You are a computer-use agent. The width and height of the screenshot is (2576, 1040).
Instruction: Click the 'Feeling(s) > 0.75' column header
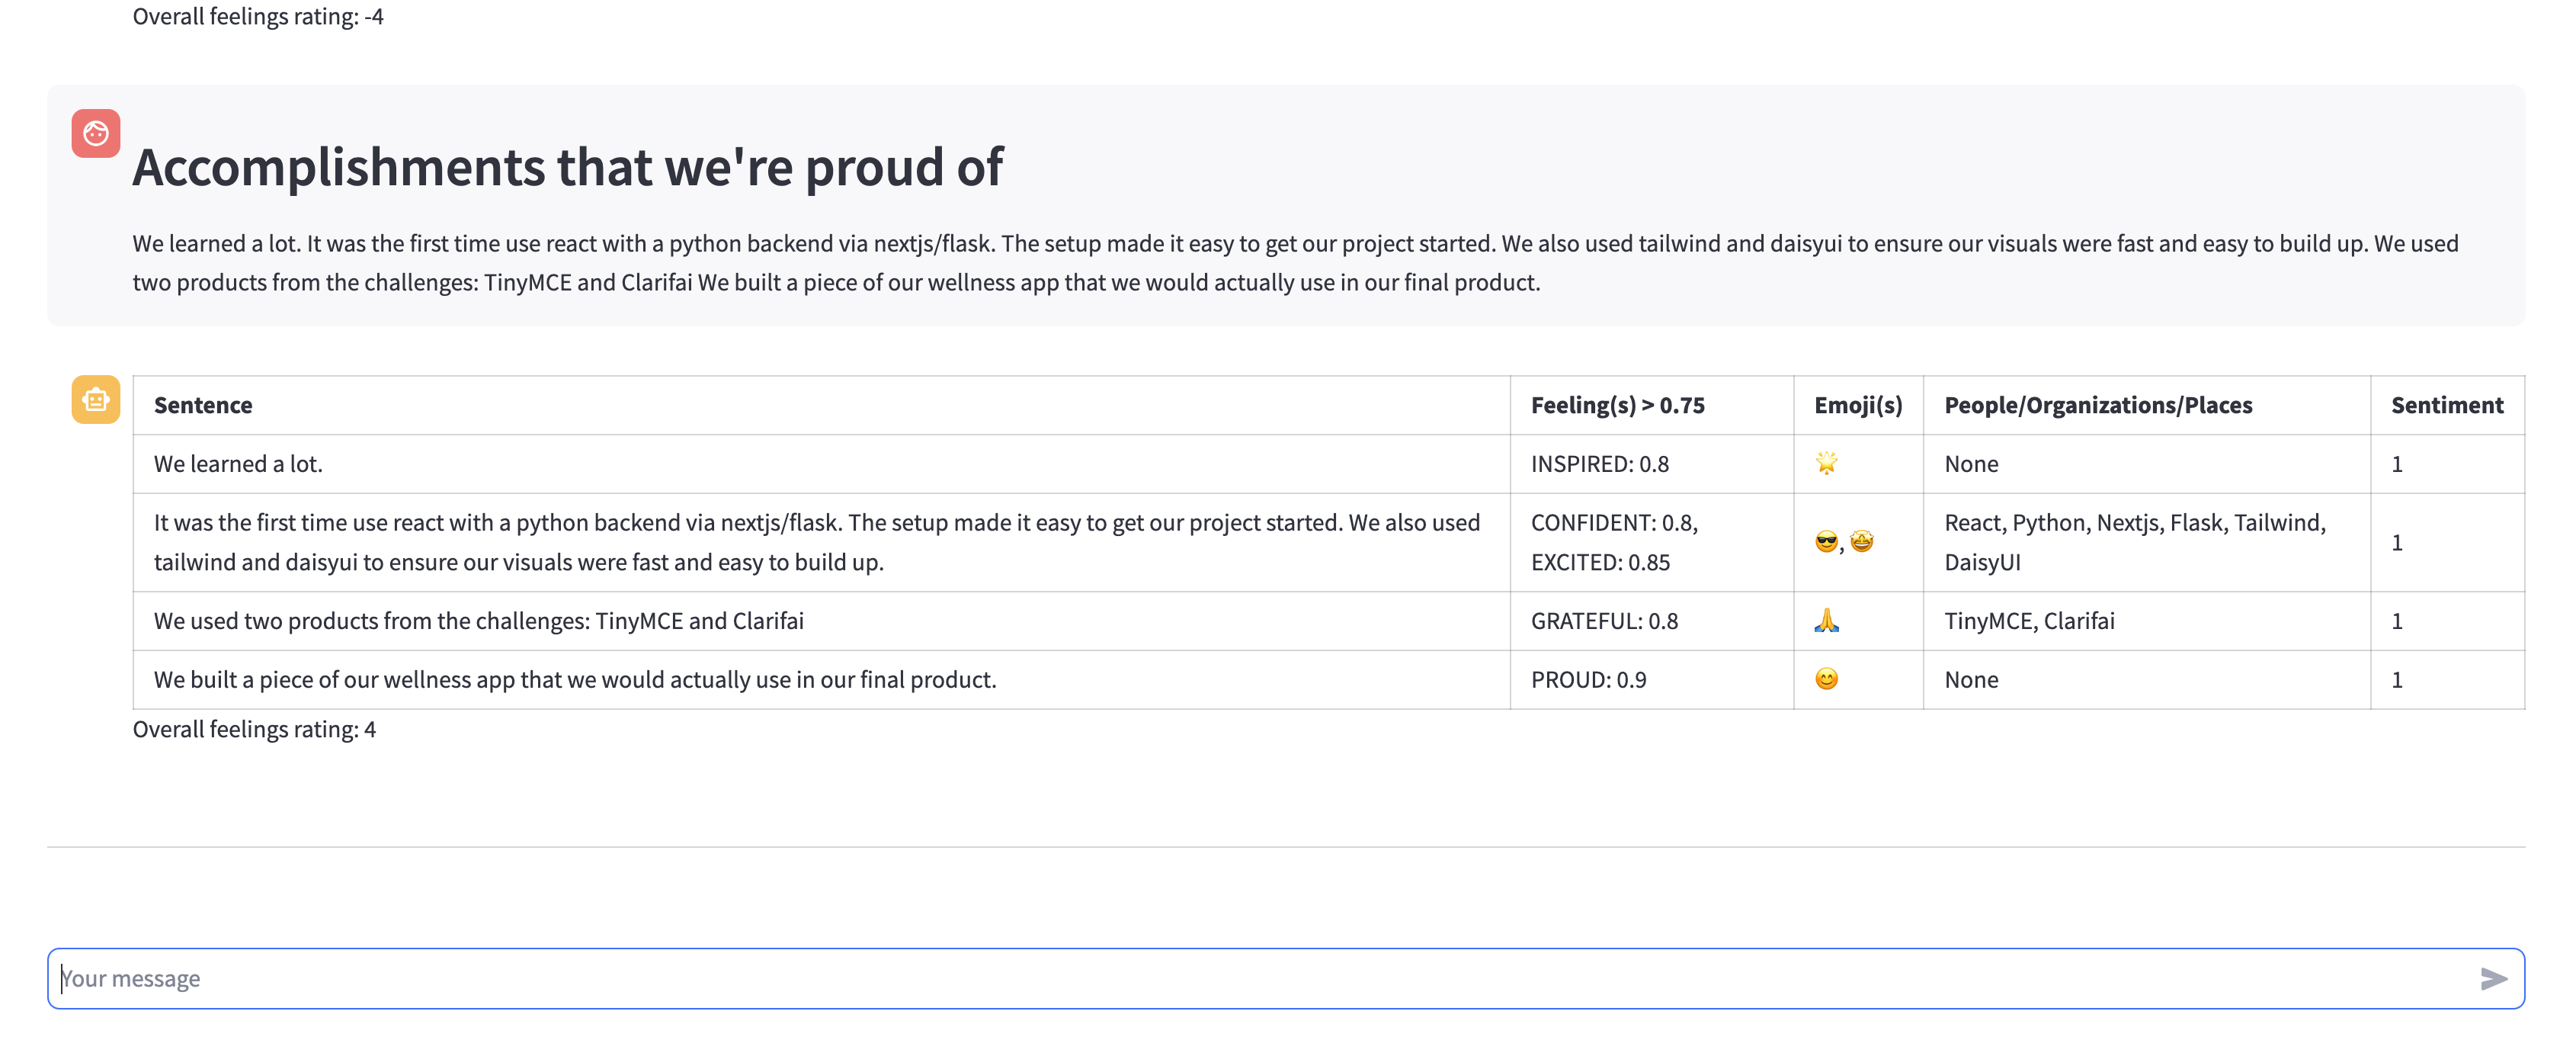pos(1617,405)
